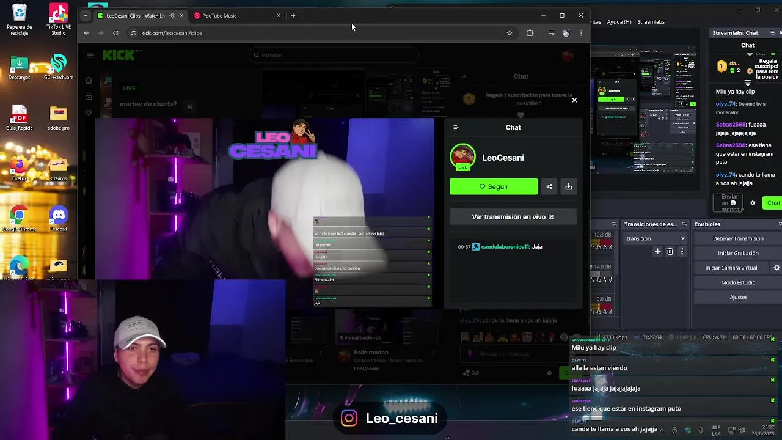The width and height of the screenshot is (782, 440).
Task: Click the Seguir follow button
Action: coord(494,186)
